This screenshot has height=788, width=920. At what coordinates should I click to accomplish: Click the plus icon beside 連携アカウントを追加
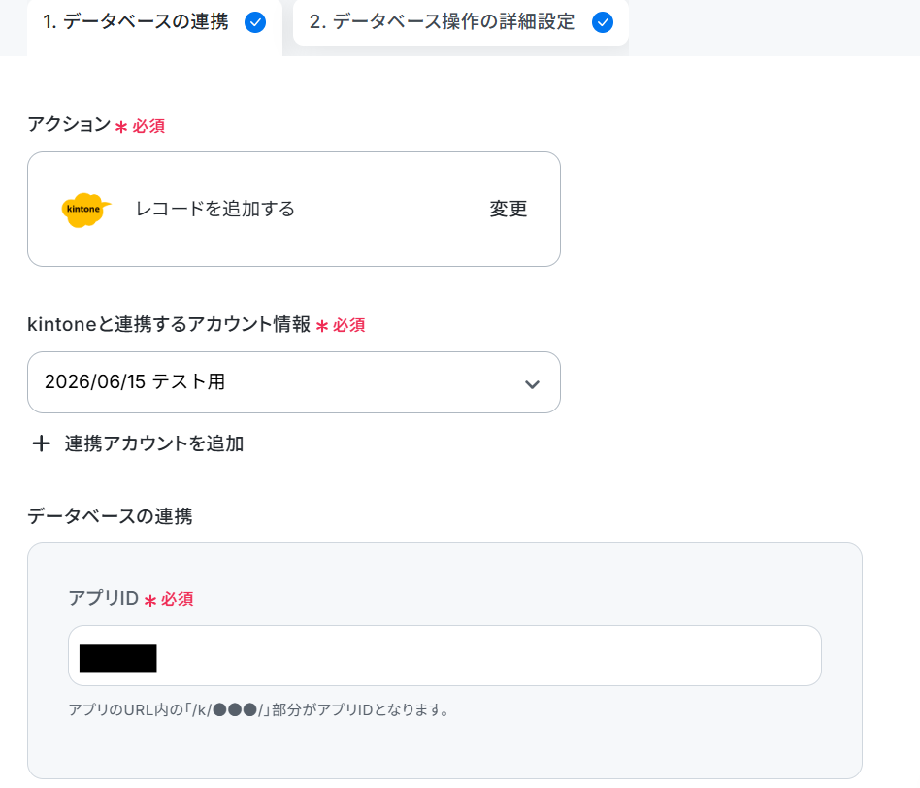[x=41, y=443]
